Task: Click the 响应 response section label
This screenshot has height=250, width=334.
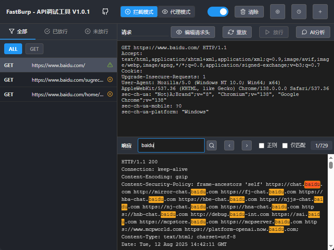Action: pyautogui.click(x=127, y=145)
